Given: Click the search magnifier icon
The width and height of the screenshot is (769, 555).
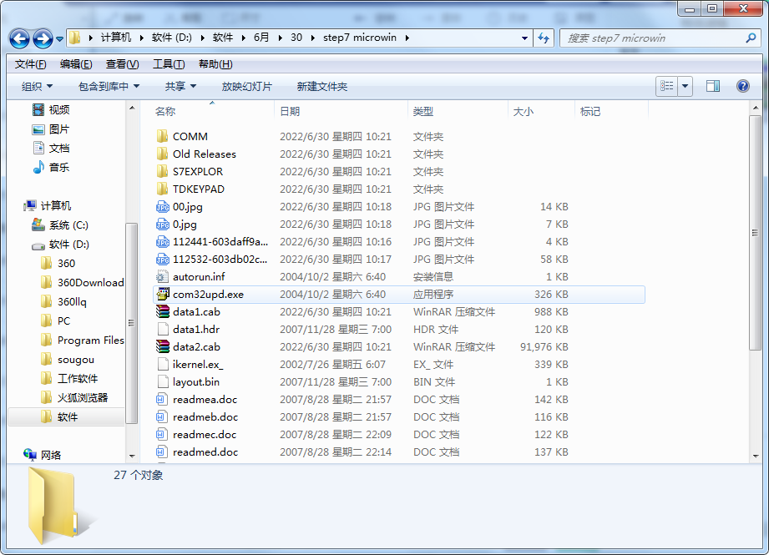Looking at the screenshot, I should (751, 38).
